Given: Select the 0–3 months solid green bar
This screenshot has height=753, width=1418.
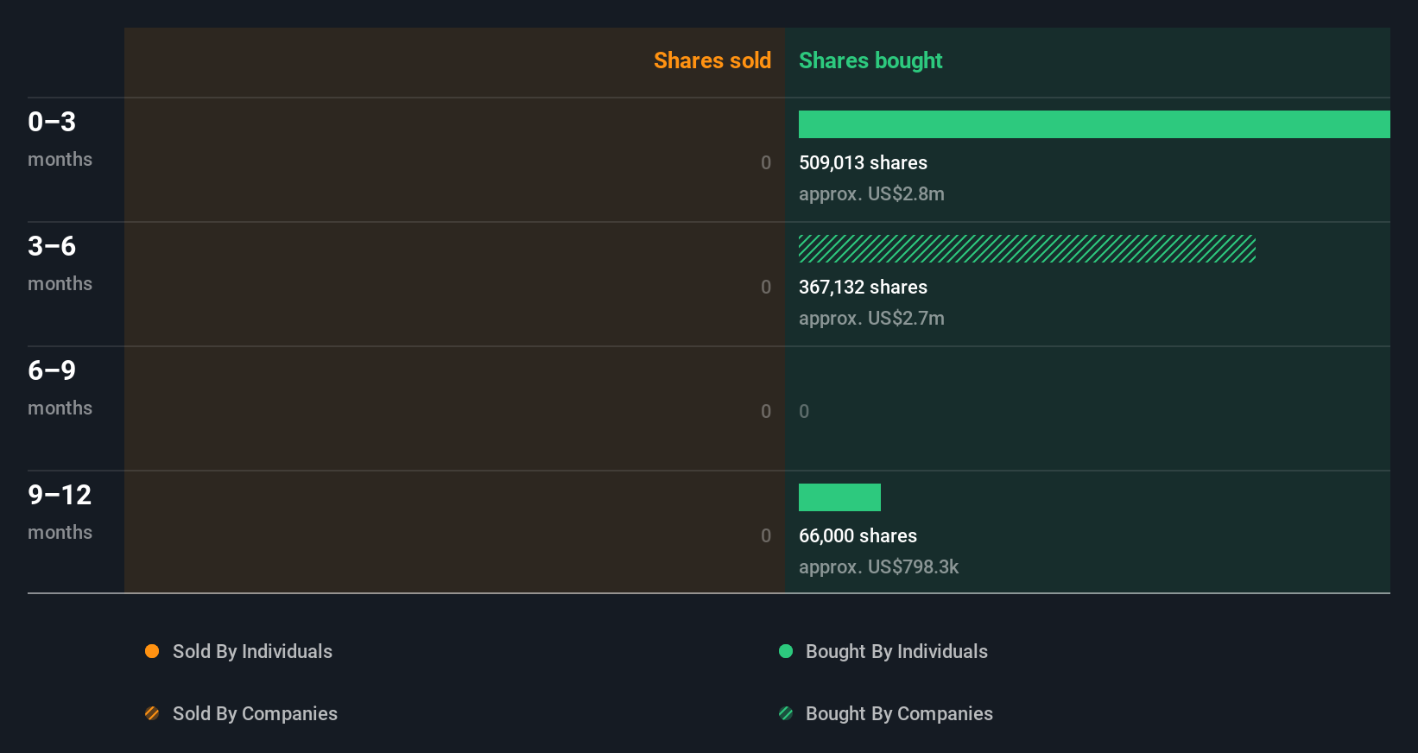Looking at the screenshot, I should point(1094,124).
